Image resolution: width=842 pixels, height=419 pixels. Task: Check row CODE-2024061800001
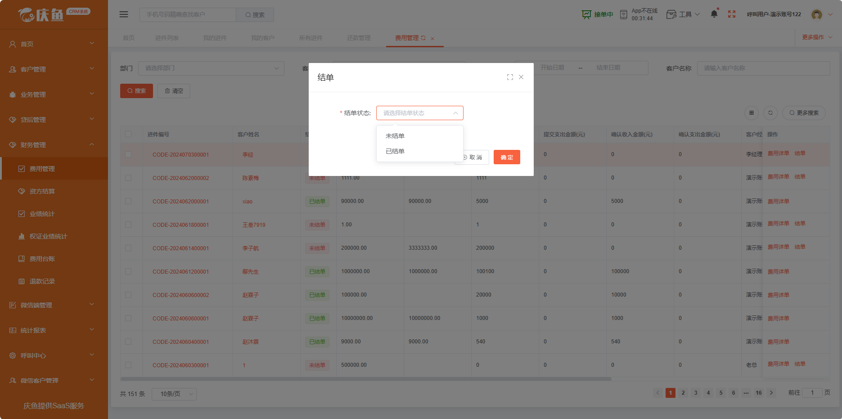pos(128,225)
